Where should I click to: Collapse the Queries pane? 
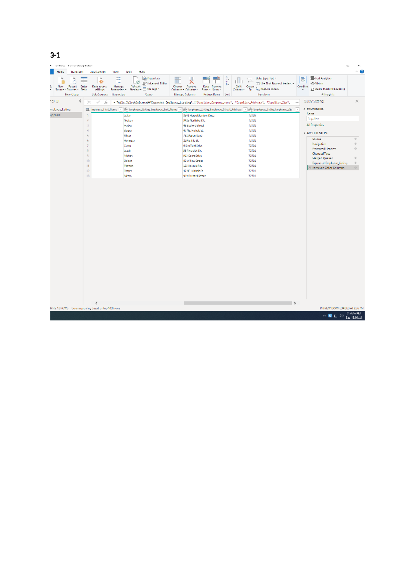click(x=80, y=101)
